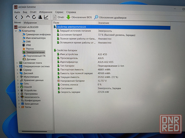
Task: Click the Back navigation arrow
Action: point(16,17)
